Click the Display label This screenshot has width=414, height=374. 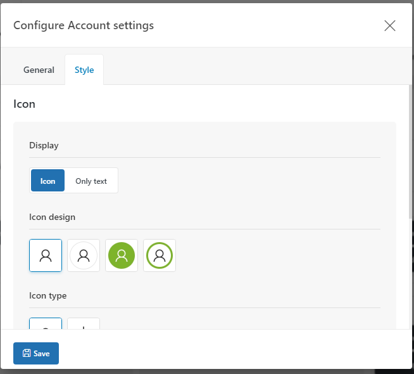(x=44, y=145)
